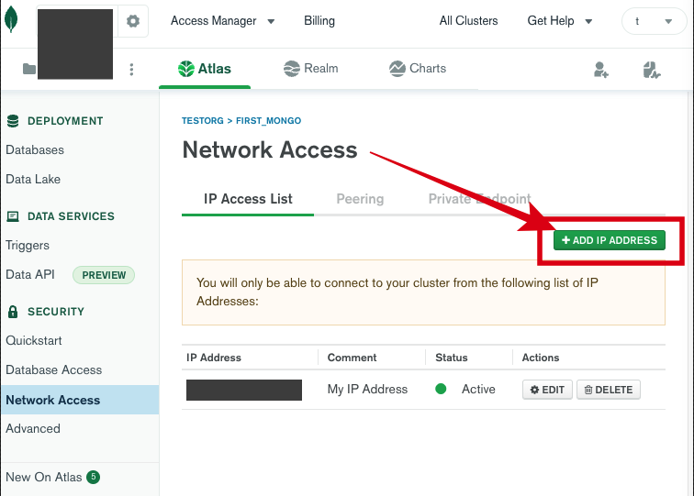Screen dimensions: 694x496
Task: Open Triggers in the sidebar
Action: (28, 246)
